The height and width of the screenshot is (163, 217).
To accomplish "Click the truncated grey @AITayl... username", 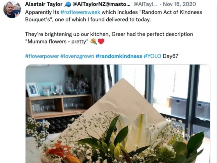I will 145,4.
